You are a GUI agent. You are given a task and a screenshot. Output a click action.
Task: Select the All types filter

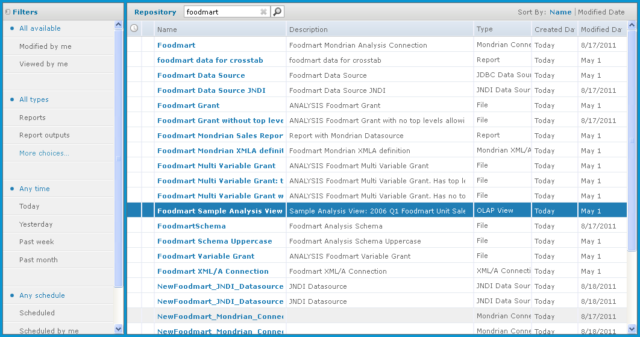click(34, 99)
